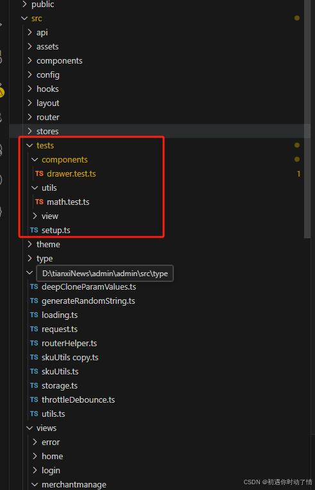Expand the layout folder chevron
This screenshot has height=490, width=315.
[30, 103]
